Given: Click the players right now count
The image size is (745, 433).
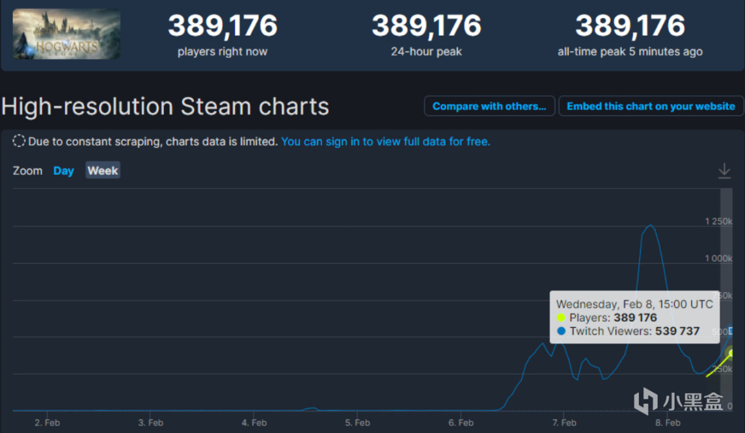Looking at the screenshot, I should pyautogui.click(x=223, y=27).
